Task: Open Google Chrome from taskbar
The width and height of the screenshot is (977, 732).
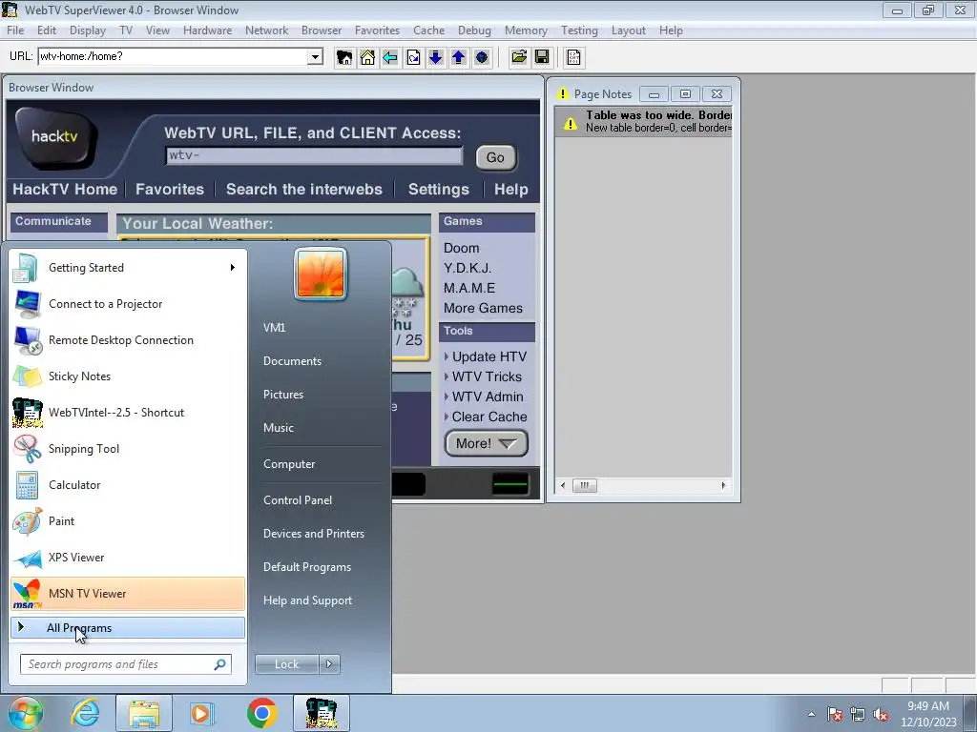Action: tap(261, 713)
